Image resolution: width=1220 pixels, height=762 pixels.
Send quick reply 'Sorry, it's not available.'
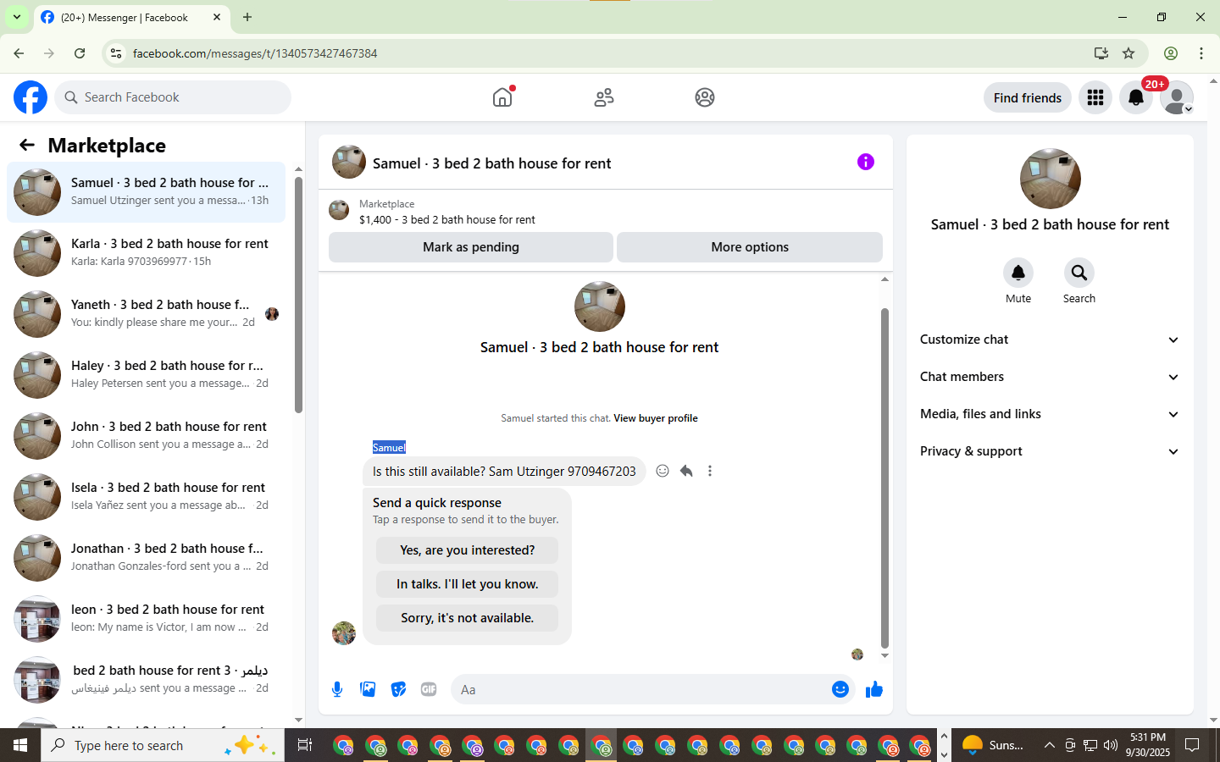(467, 618)
